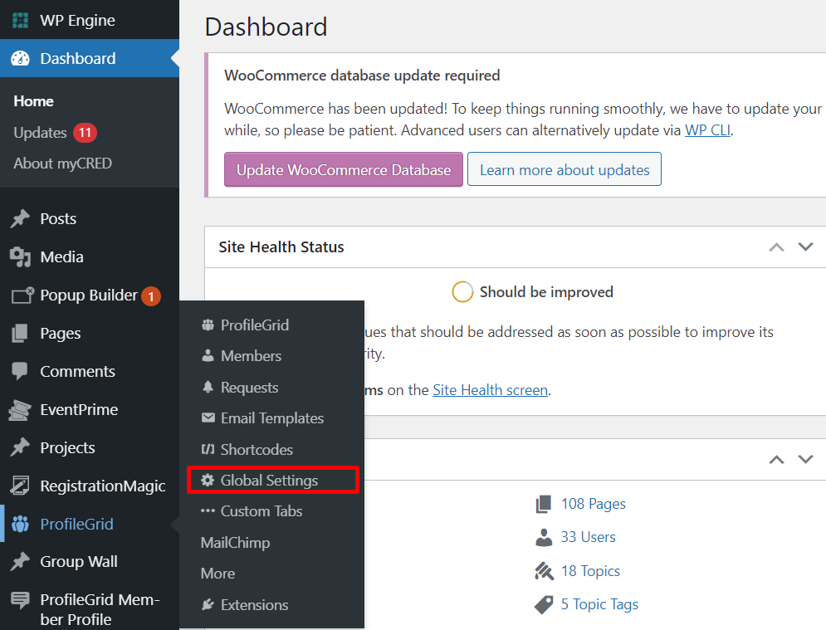
Task: Click the Popup Builder megaphone icon
Action: click(22, 295)
